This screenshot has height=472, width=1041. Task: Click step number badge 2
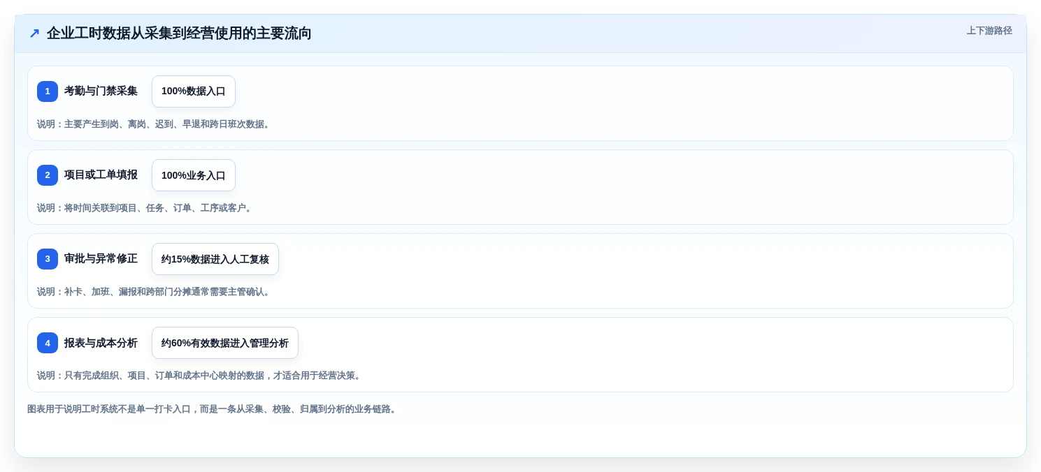[x=48, y=175]
